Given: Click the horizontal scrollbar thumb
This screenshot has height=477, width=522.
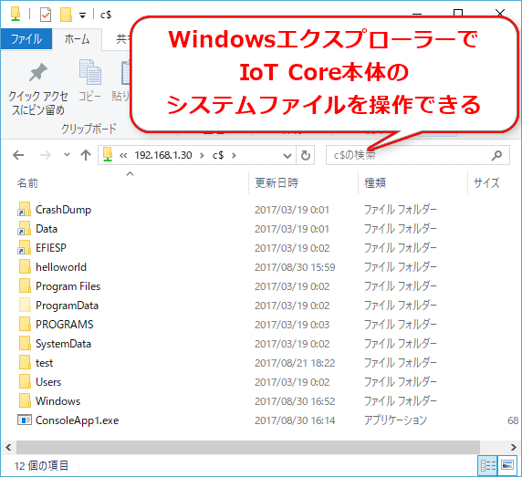Looking at the screenshot, I should tap(248, 448).
